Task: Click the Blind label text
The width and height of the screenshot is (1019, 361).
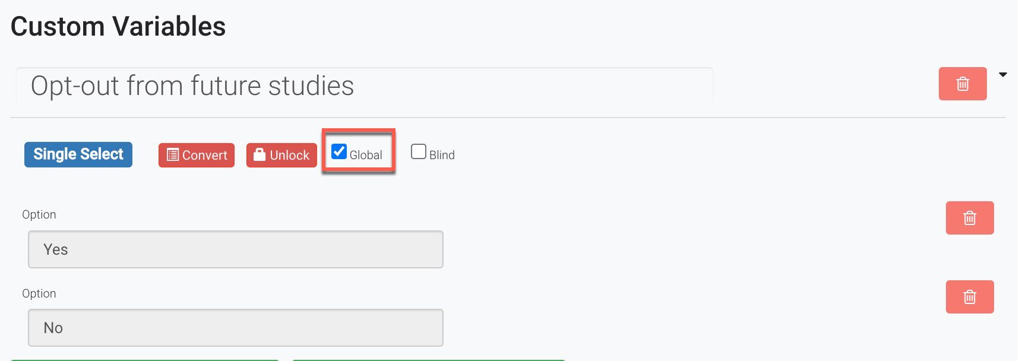Action: pos(442,155)
